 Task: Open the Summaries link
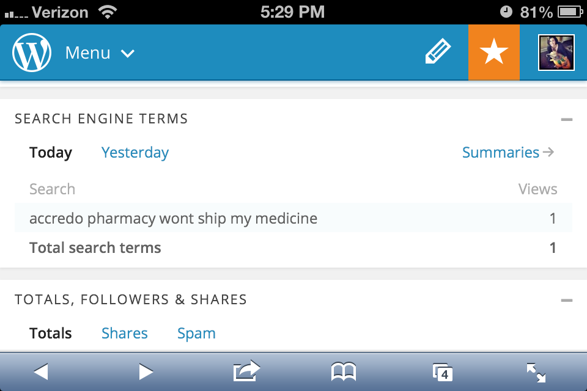(x=508, y=153)
